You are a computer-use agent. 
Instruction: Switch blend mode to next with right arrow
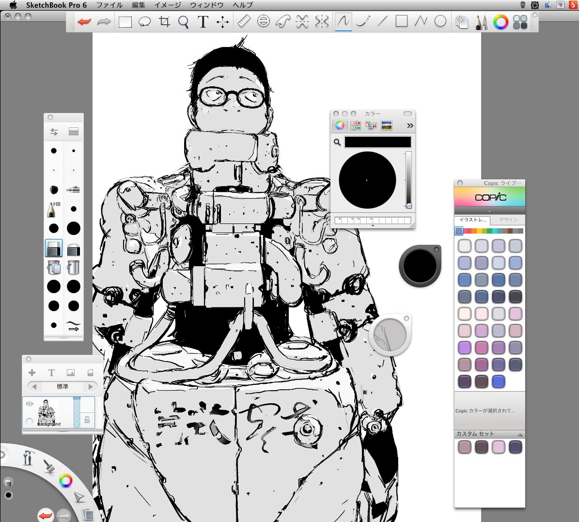click(91, 387)
